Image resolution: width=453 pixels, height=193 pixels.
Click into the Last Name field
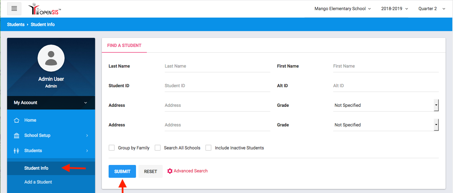pos(217,66)
